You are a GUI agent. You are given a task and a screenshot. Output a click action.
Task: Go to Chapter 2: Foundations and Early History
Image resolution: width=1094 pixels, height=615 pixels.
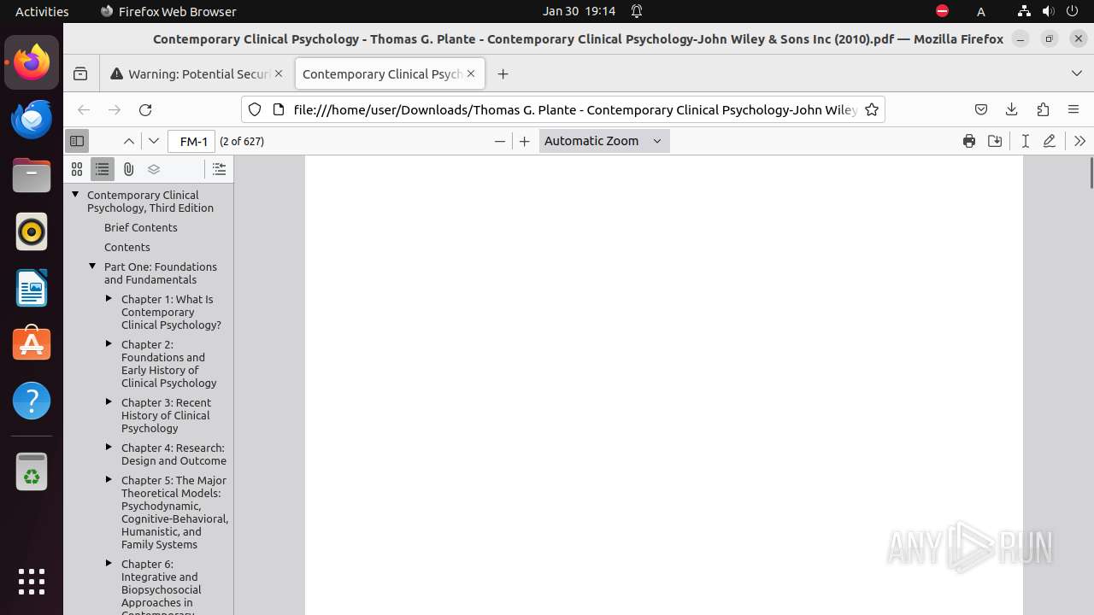point(168,364)
